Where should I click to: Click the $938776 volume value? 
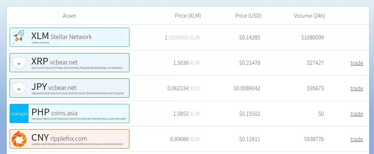[x=314, y=139]
